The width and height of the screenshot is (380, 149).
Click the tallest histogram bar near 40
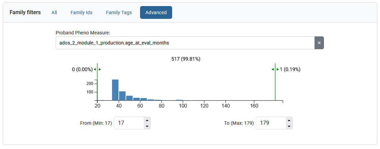[x=115, y=90]
